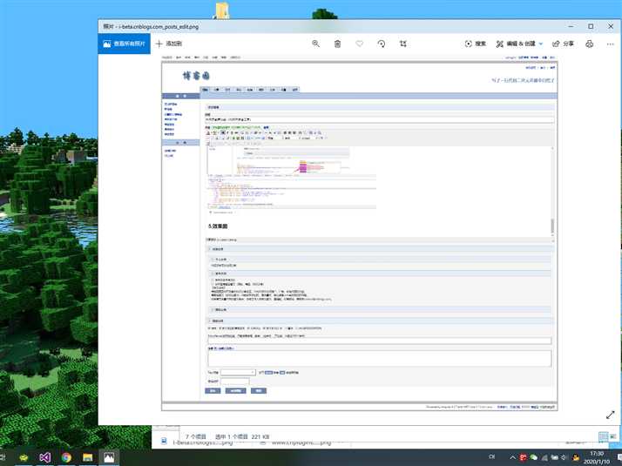Open the volume control in system tray
The image size is (622, 466).
[x=564, y=457]
